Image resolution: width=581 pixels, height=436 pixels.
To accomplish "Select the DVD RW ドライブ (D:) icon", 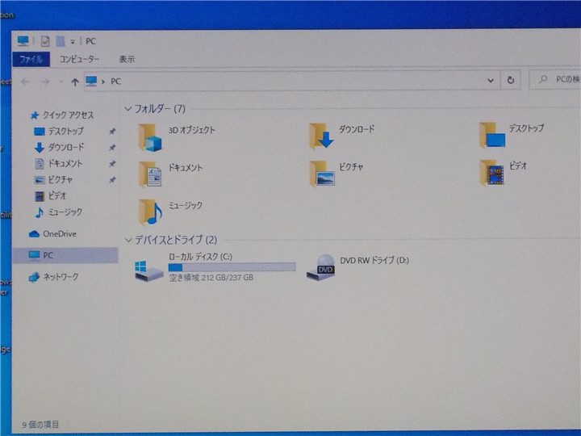I will 321,267.
